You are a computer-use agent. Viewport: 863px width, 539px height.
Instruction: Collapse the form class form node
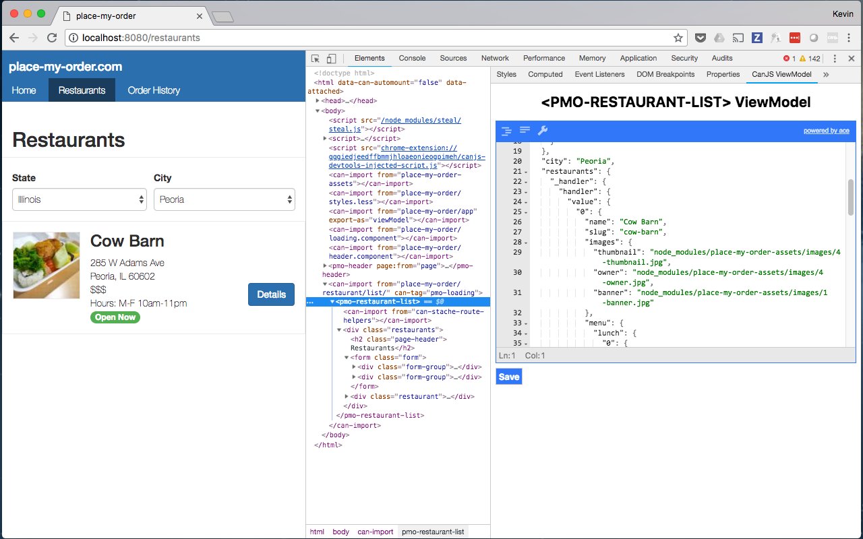tap(347, 358)
